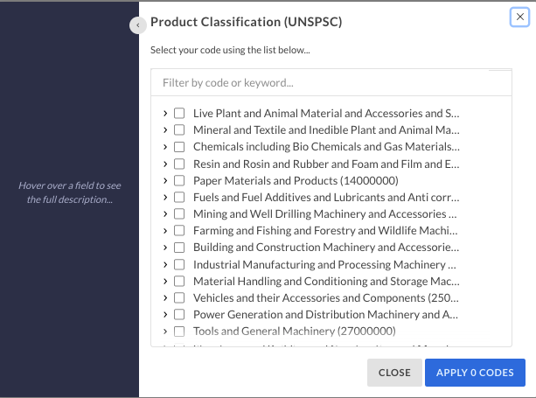Select Resin and Rosin and Rubber label
Viewport: 536px width, 398px height.
coord(326,164)
